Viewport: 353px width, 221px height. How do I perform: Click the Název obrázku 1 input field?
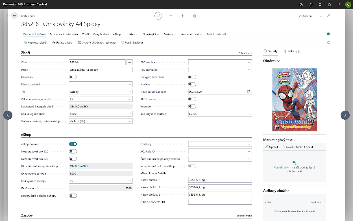point(220,180)
